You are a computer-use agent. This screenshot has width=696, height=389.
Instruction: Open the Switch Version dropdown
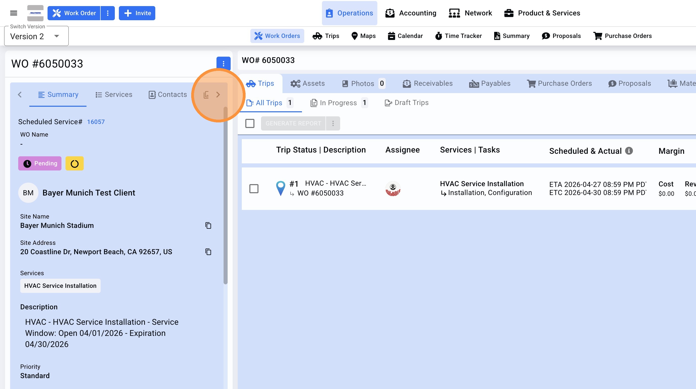(36, 36)
